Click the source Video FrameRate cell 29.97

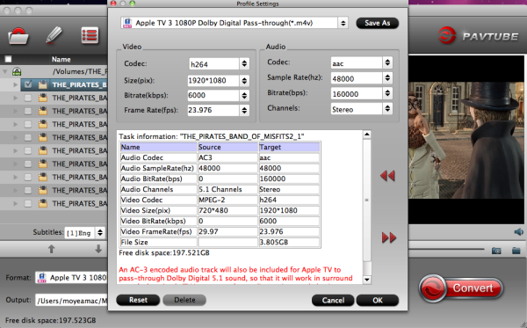(x=227, y=232)
